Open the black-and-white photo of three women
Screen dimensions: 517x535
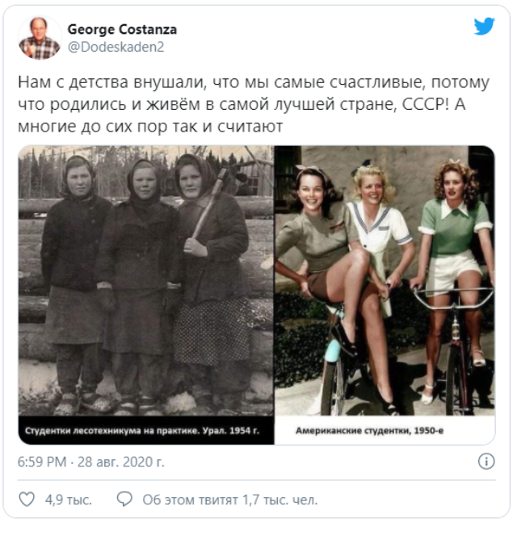coord(146,281)
